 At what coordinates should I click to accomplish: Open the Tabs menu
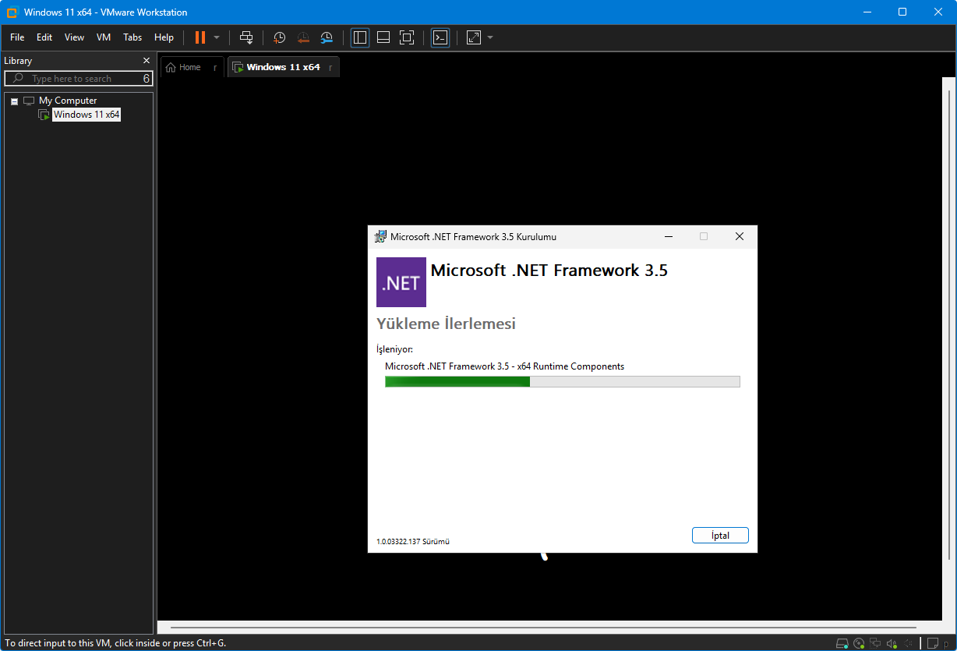pyautogui.click(x=132, y=37)
